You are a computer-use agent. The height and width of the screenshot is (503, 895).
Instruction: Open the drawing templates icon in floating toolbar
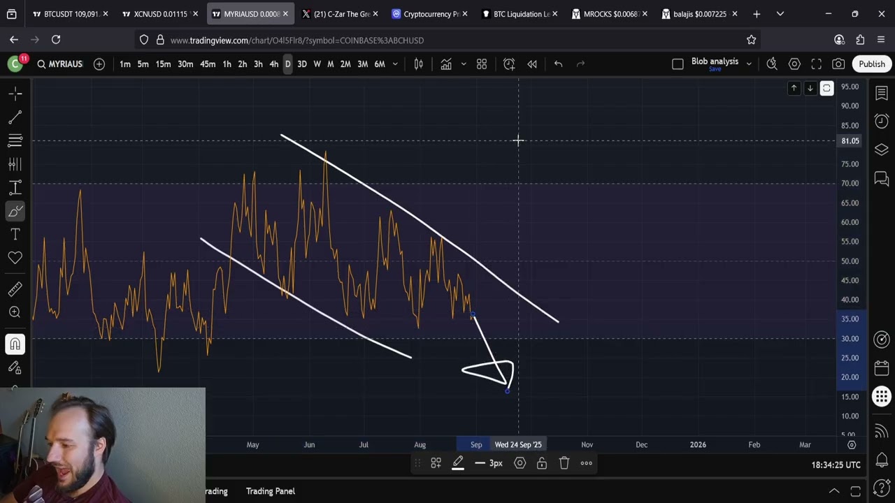coord(436,462)
